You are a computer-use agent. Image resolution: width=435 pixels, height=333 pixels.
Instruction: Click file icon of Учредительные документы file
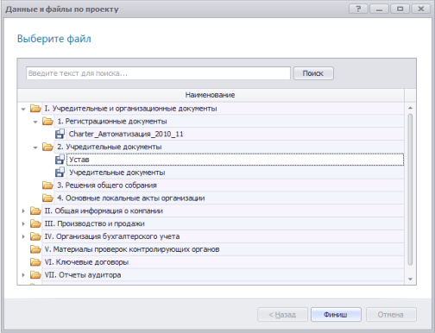60,173
